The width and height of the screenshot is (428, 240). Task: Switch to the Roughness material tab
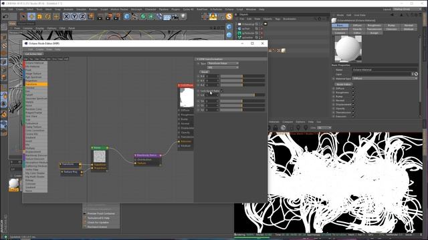[374, 25]
